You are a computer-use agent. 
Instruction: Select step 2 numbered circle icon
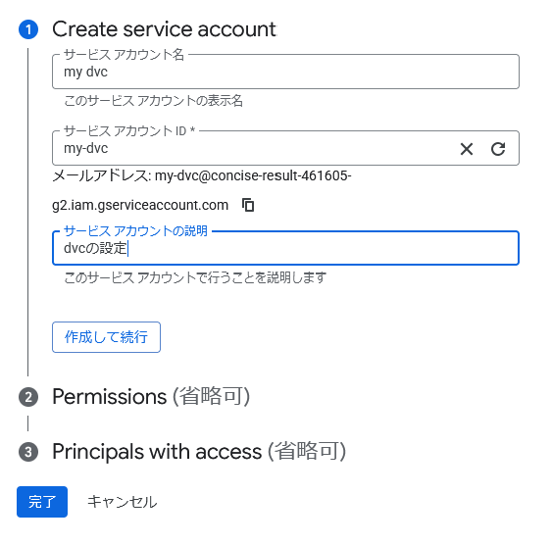(28, 397)
